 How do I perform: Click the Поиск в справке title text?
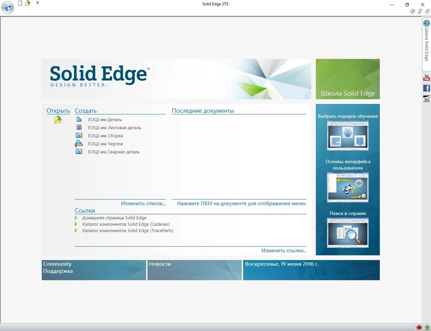click(x=348, y=214)
